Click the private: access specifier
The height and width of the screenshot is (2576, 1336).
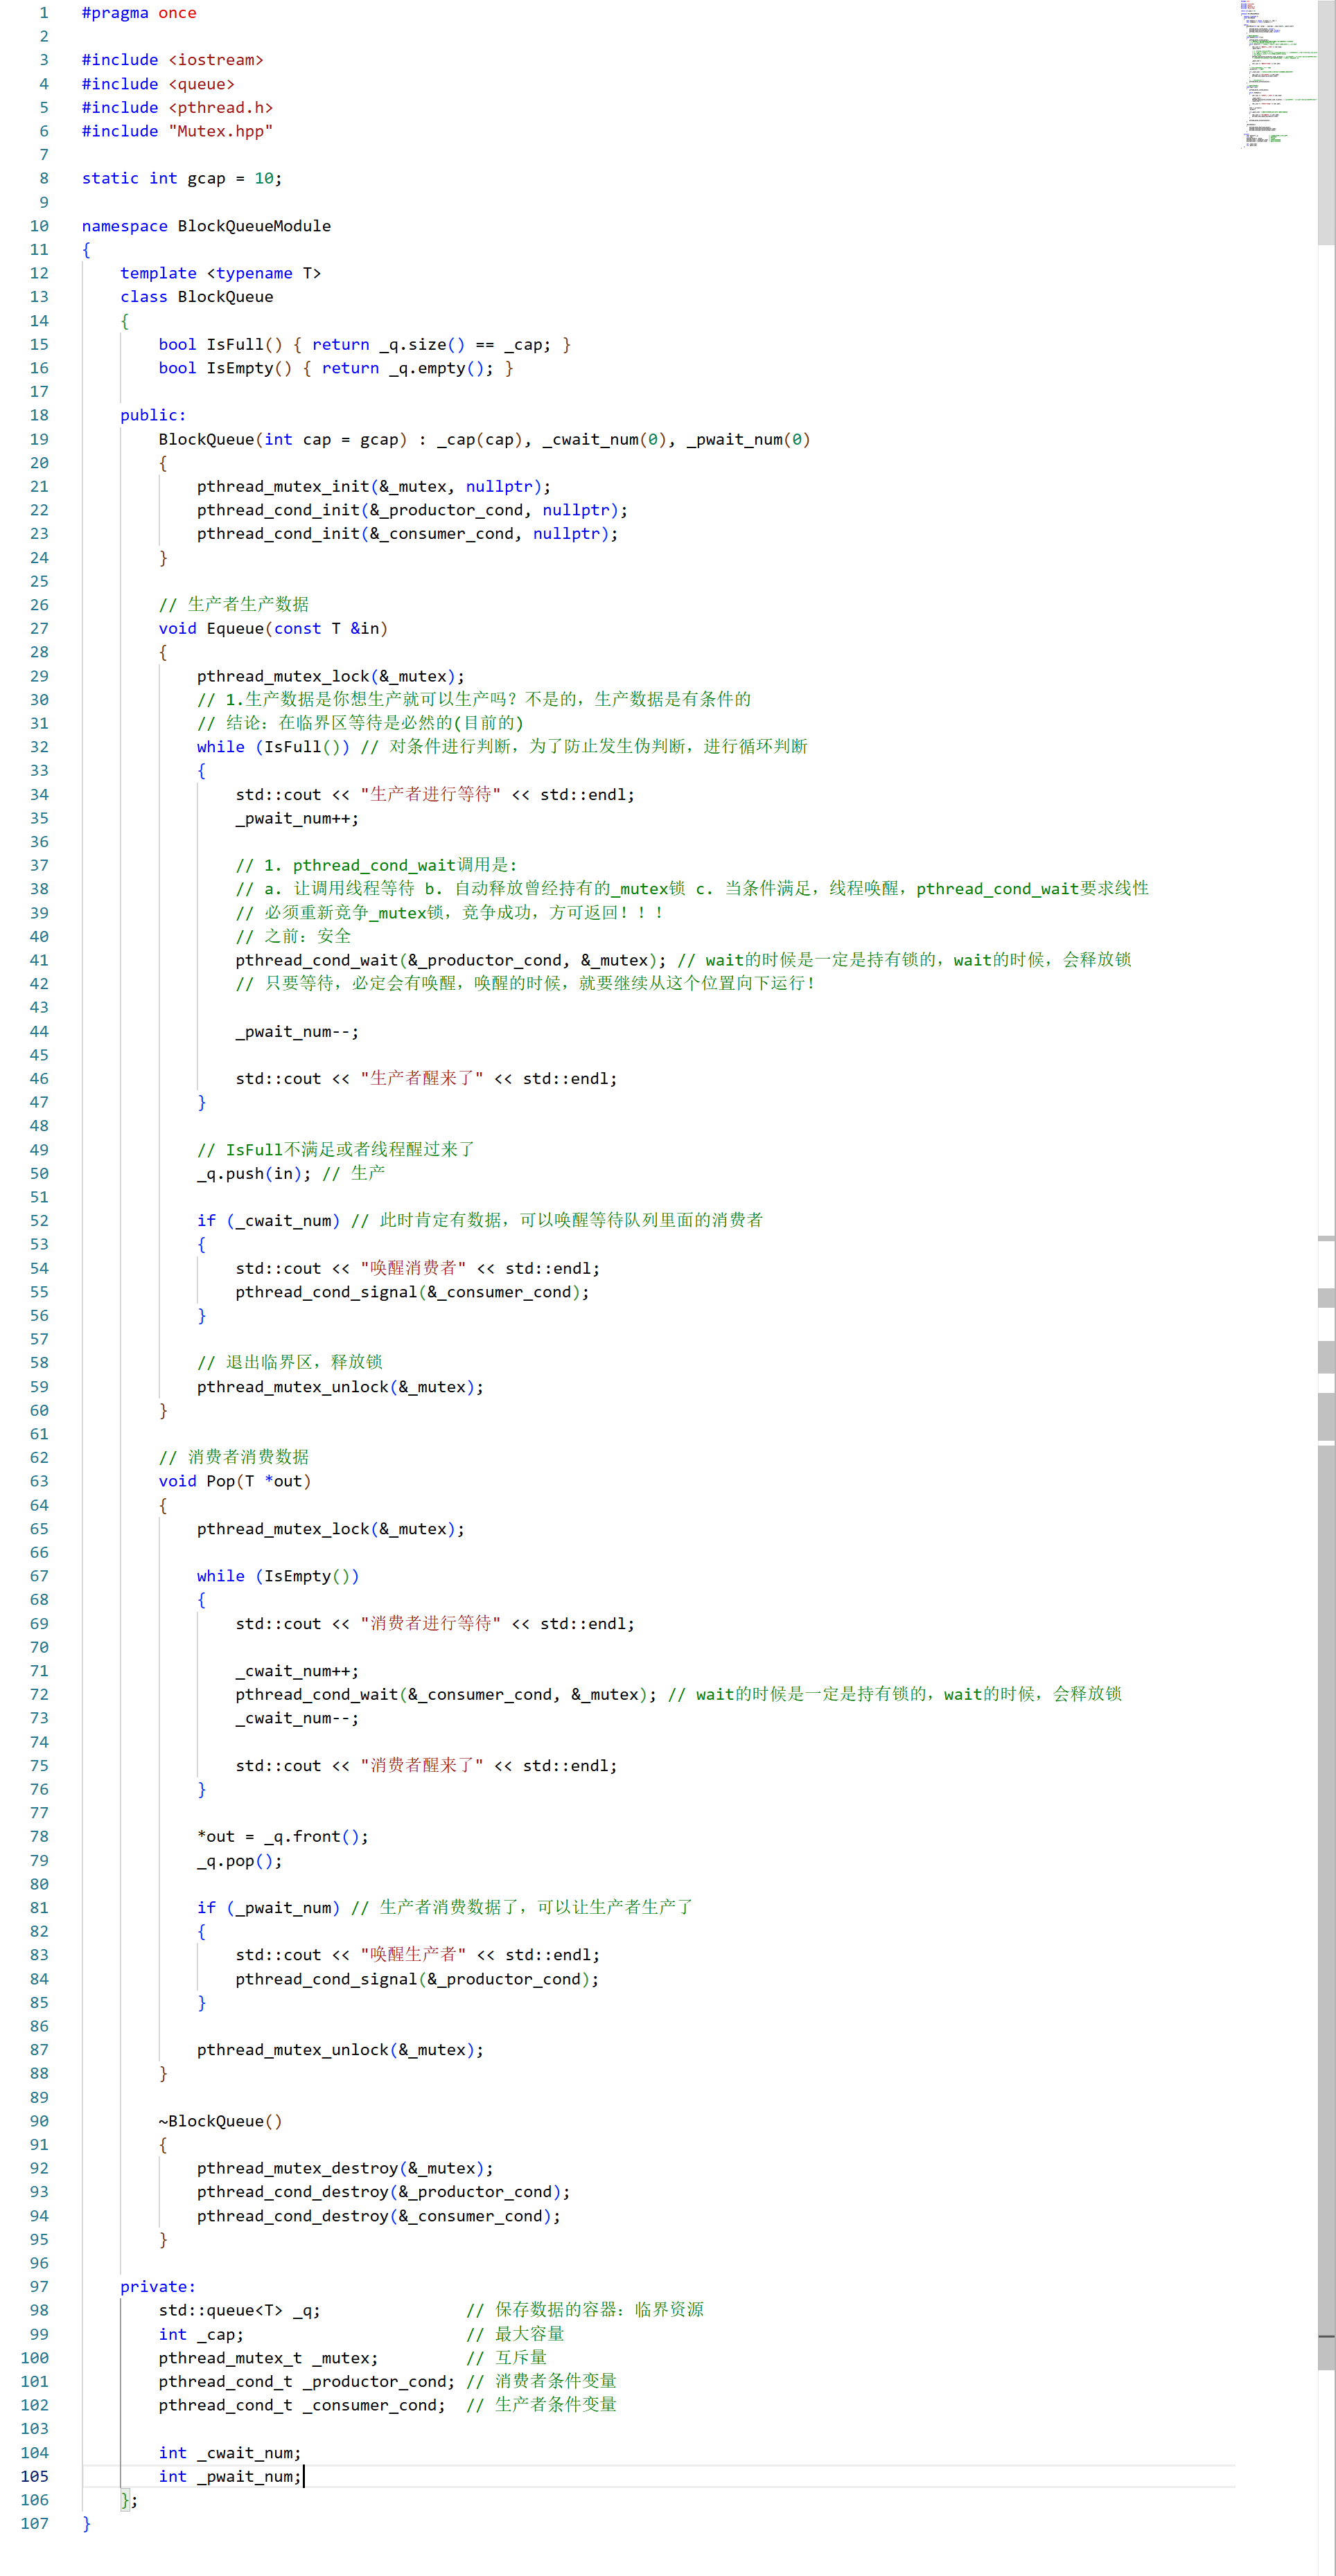(157, 2287)
